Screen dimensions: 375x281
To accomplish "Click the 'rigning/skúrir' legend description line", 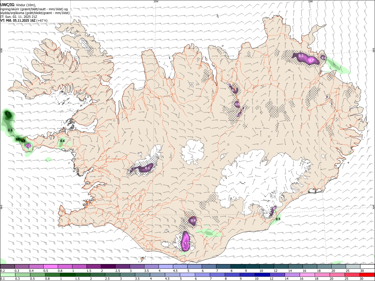I will [x=34, y=9].
